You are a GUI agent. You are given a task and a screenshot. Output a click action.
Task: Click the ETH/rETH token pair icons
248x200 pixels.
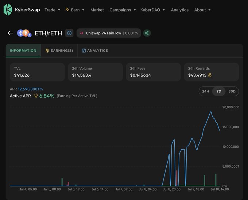click(x=24, y=33)
